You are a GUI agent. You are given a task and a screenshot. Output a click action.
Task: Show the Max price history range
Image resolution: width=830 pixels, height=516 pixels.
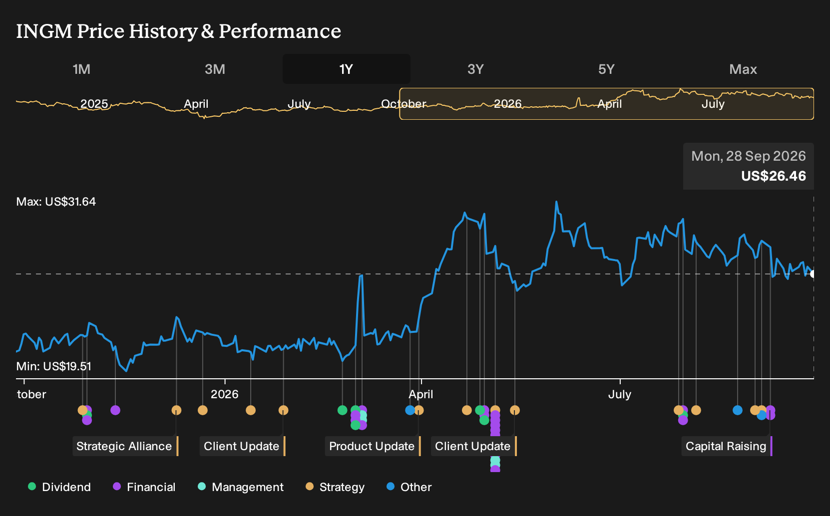[x=743, y=69]
